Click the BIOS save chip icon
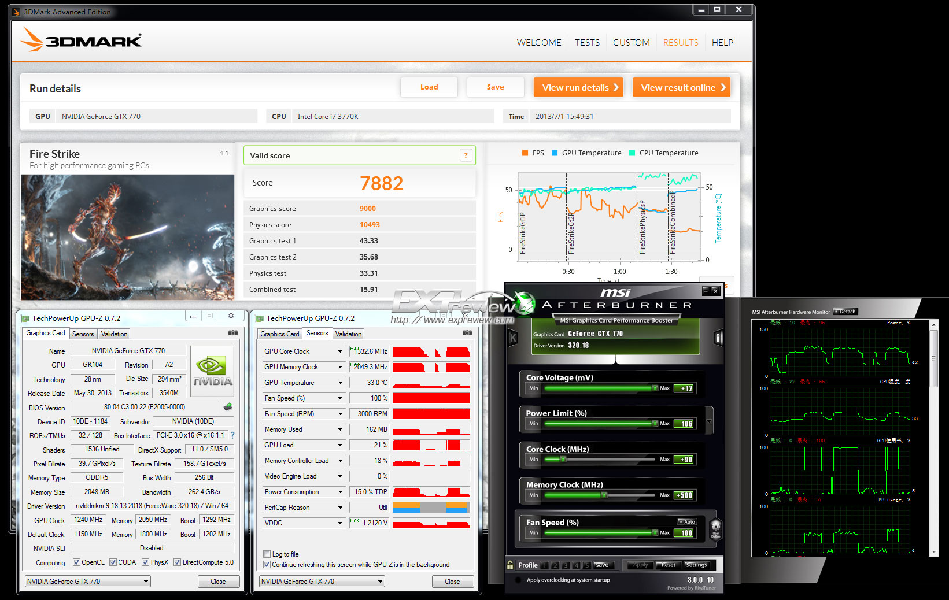949x600 pixels. coord(228,407)
